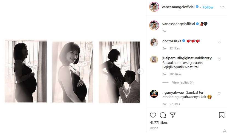Open doctorsiska's profile avatar
Viewport: 227px width, 133px height.
click(x=154, y=42)
